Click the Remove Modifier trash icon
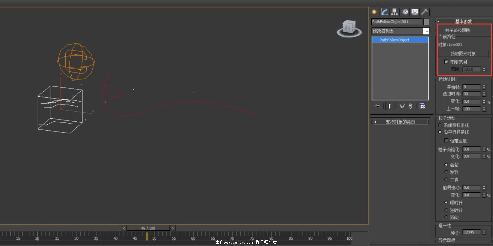This screenshot has height=246, width=493. tap(411, 106)
